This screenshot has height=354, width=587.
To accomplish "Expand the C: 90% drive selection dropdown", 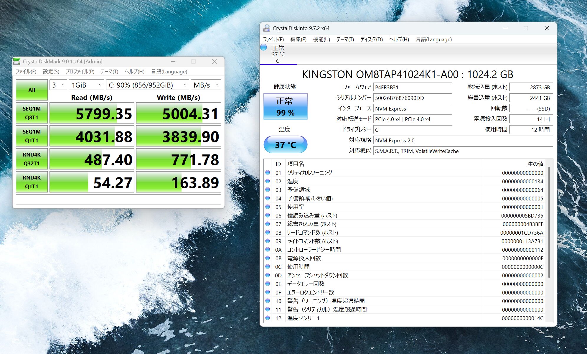I will point(147,85).
